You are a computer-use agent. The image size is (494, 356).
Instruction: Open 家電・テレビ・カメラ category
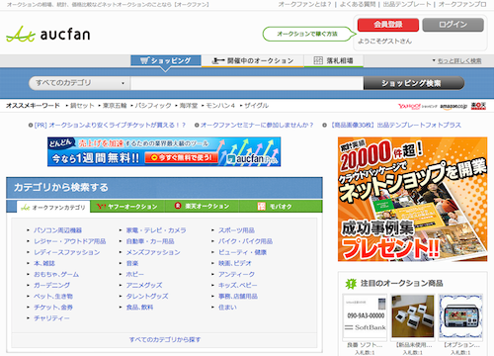(x=156, y=230)
